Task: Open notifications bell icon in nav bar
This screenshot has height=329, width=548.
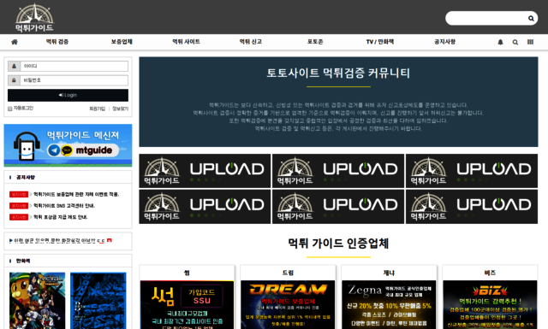Action: (x=500, y=42)
